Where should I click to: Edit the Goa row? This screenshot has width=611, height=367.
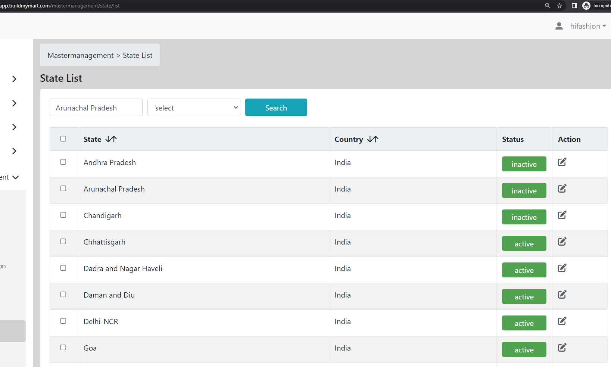[x=562, y=348]
